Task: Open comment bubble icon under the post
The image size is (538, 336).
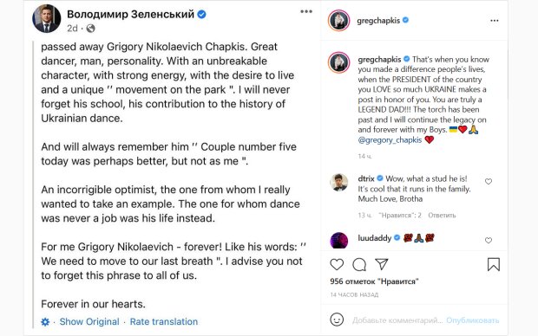Action: click(x=359, y=264)
